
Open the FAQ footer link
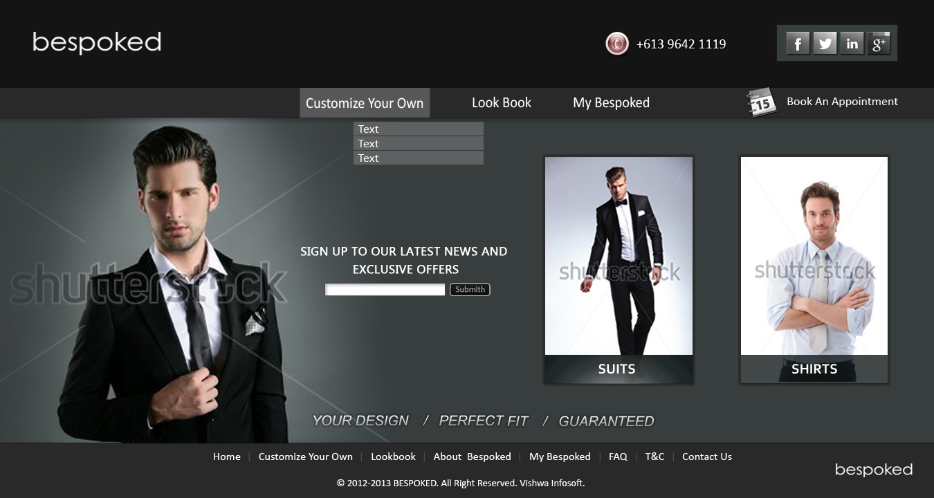pos(618,456)
